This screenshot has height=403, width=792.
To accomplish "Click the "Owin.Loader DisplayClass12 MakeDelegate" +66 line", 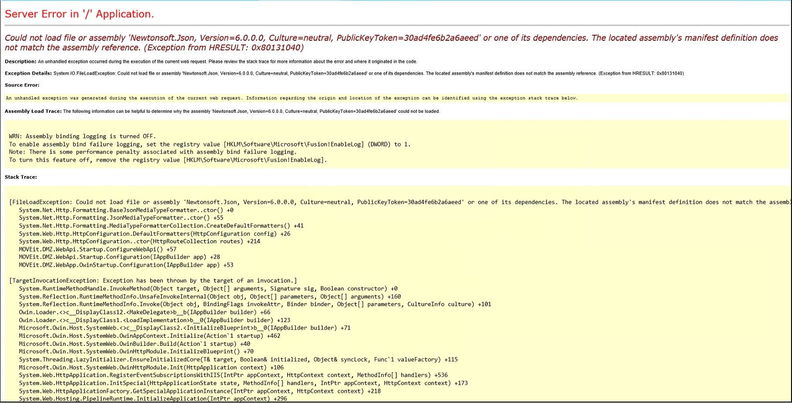I will (145, 312).
